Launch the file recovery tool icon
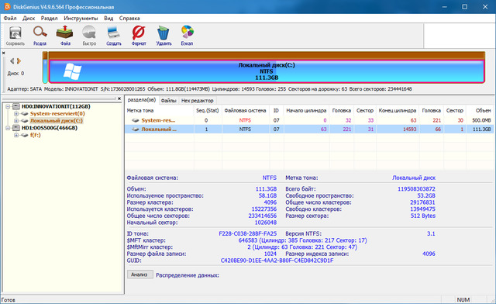The width and height of the screenshot is (496, 304). tap(65, 36)
